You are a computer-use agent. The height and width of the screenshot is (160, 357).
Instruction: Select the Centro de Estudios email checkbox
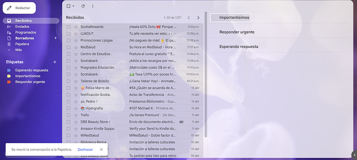coord(68,54)
